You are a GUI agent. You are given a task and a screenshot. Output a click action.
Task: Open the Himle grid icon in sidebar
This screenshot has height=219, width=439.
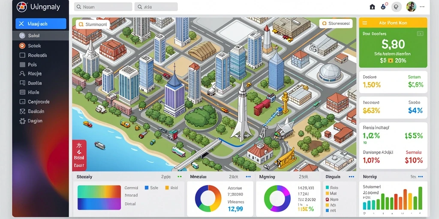pyautogui.click(x=22, y=92)
